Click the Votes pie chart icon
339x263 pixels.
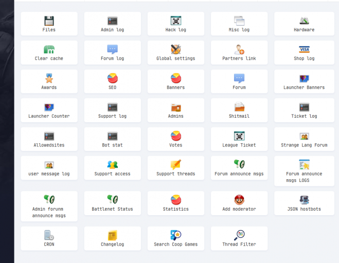[176, 136]
